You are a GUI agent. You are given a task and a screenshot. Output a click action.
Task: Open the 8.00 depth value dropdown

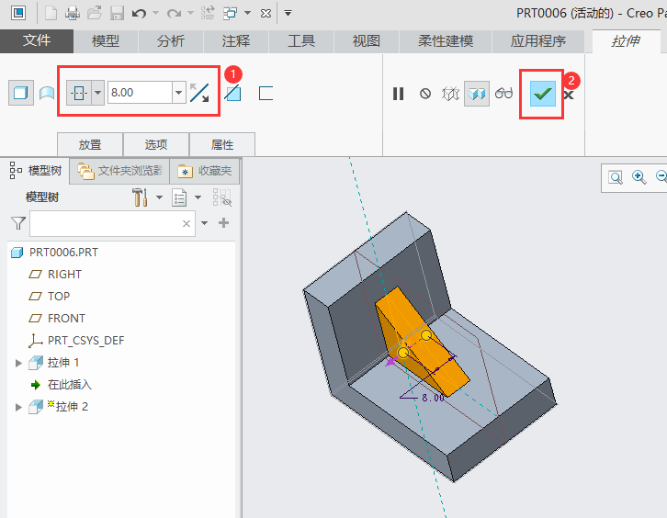178,93
